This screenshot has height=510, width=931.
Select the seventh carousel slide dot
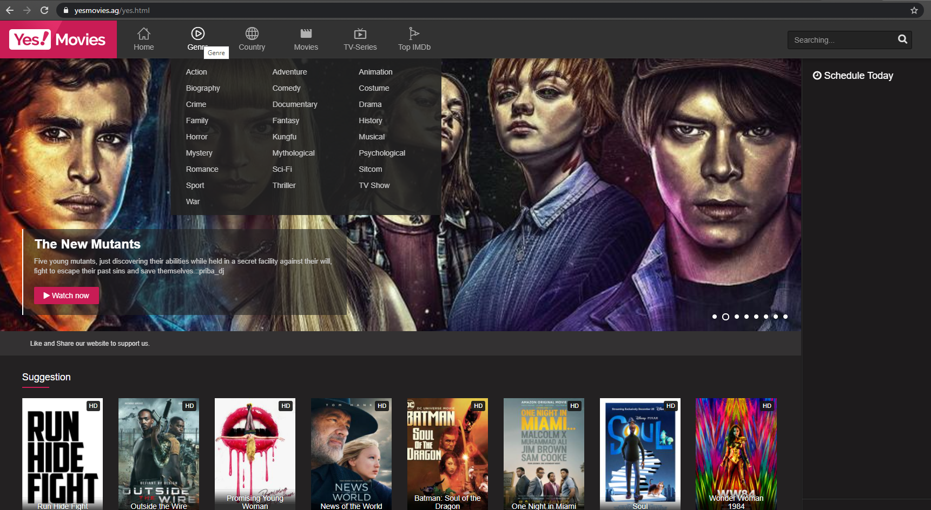pos(776,317)
